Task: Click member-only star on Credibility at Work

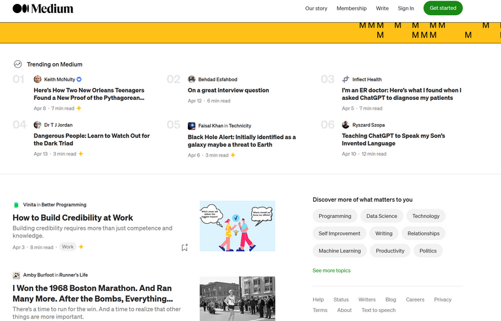Action: (x=81, y=247)
